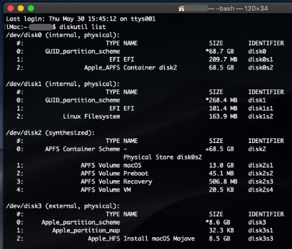Click the "Install macOS Mojave" volume name
Screen dimensions: 292x249
(159, 238)
